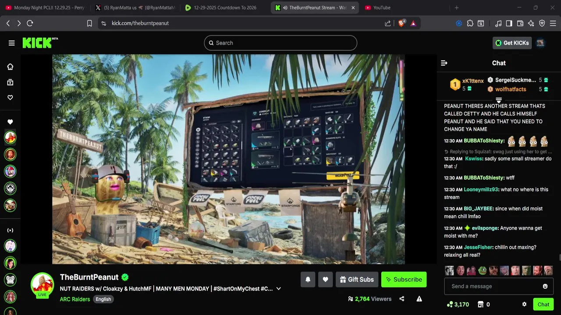The width and height of the screenshot is (561, 315).
Task: Click JesseFisher username in chat
Action: coord(478,247)
